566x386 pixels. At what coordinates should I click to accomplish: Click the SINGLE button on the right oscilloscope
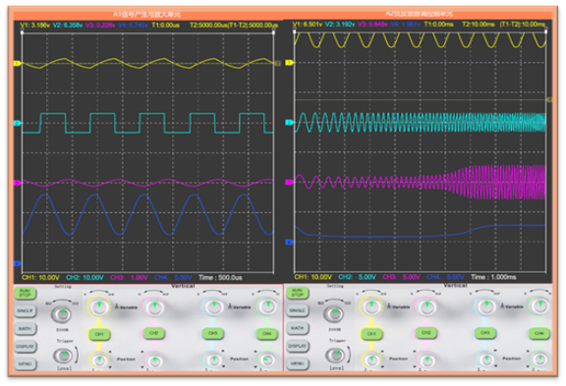[297, 310]
